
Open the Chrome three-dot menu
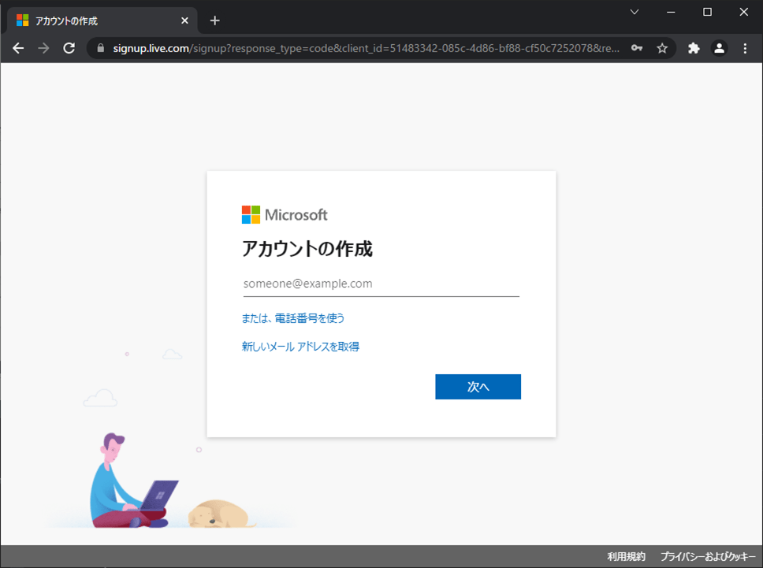tap(745, 48)
